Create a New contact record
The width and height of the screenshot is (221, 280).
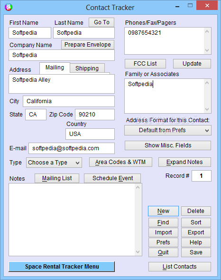[x=163, y=211]
